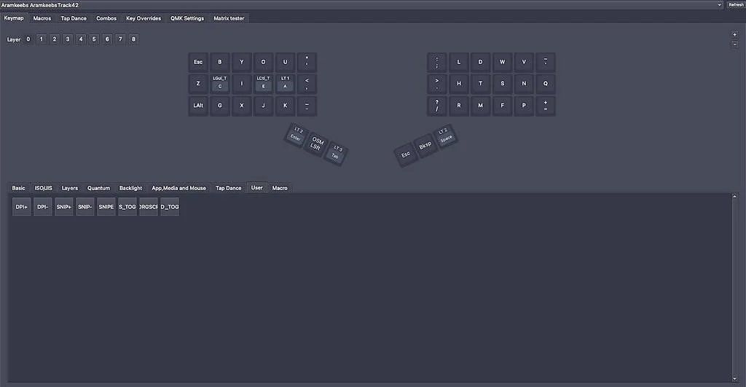Zoom in keymap with plus button
Image resolution: width=746 pixels, height=387 pixels.
[x=734, y=35]
